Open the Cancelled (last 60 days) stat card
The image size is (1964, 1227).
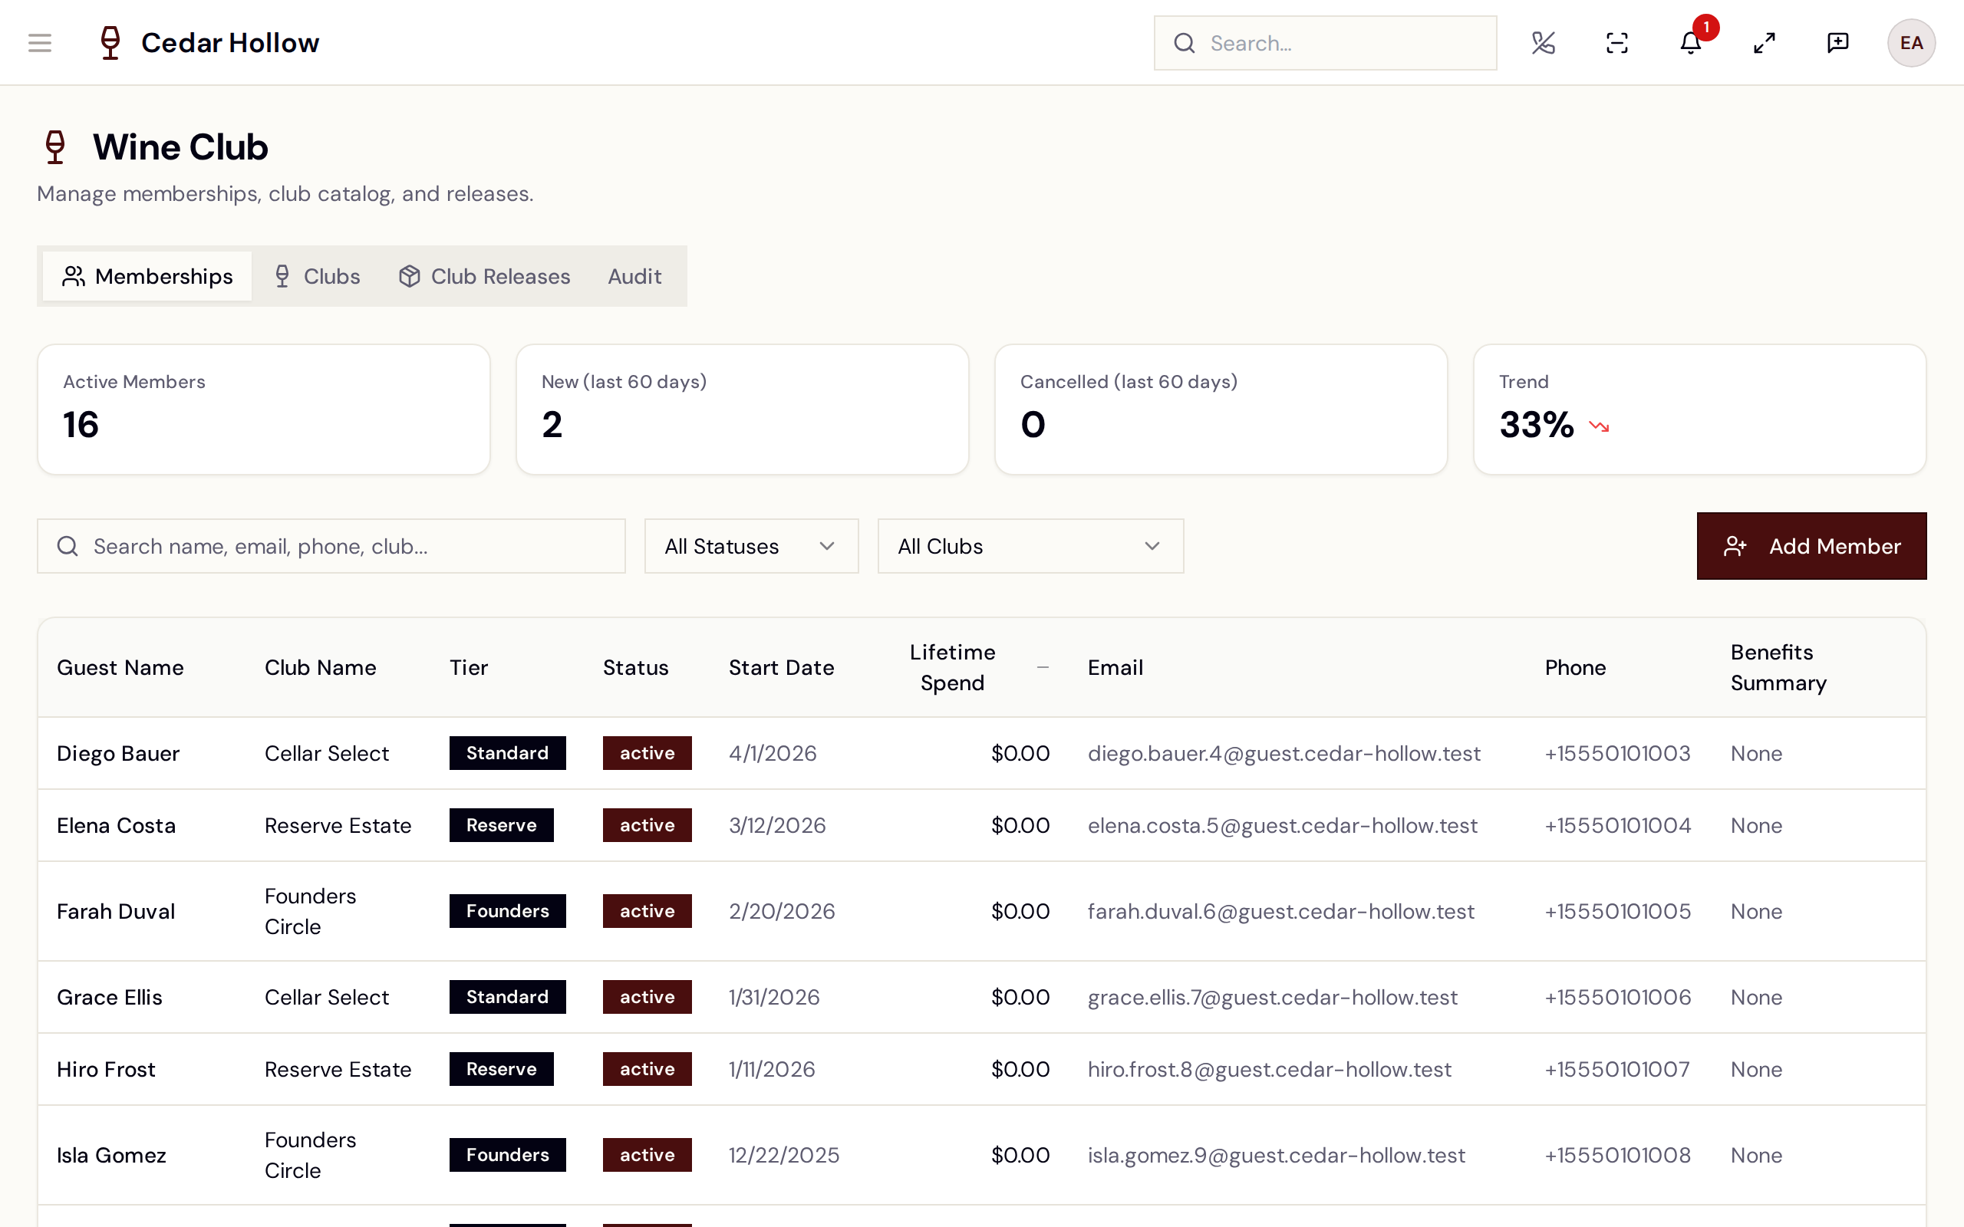click(1221, 410)
